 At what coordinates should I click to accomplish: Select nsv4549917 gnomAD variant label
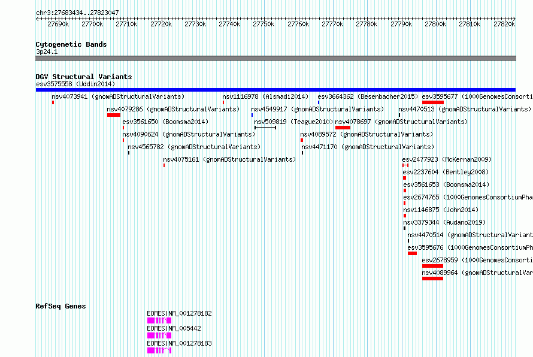pos(317,109)
